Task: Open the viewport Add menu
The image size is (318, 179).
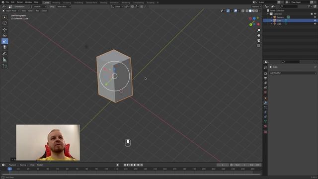Action: click(38, 11)
